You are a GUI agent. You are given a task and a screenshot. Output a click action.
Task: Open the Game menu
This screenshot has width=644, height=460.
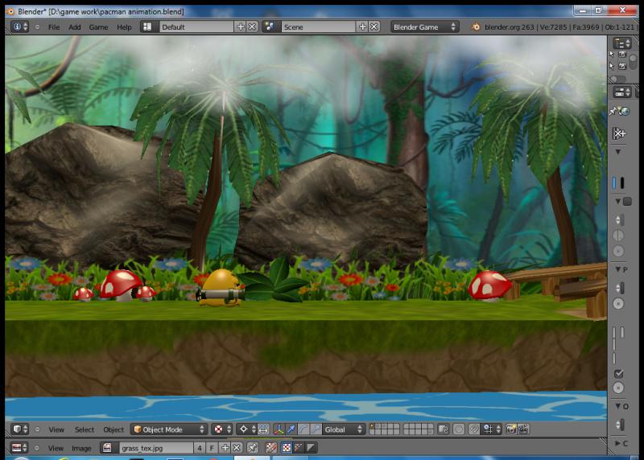(98, 27)
